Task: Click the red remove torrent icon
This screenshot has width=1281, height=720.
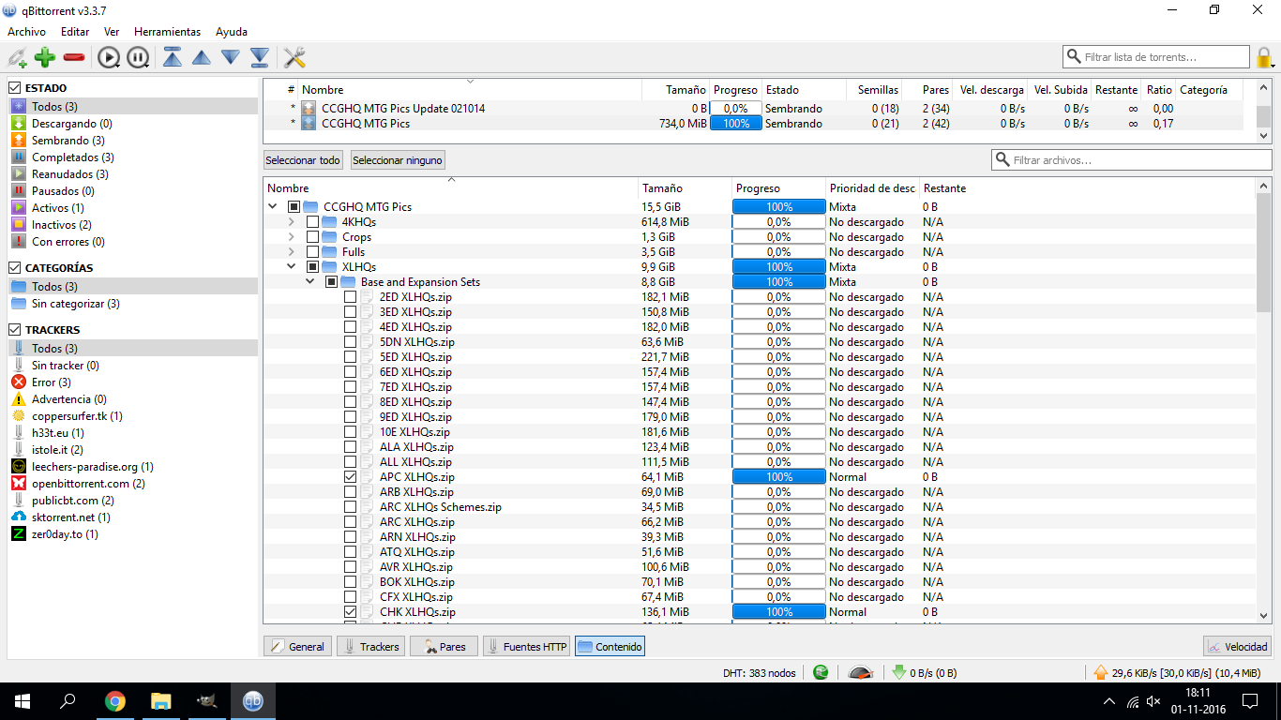Action: point(74,58)
